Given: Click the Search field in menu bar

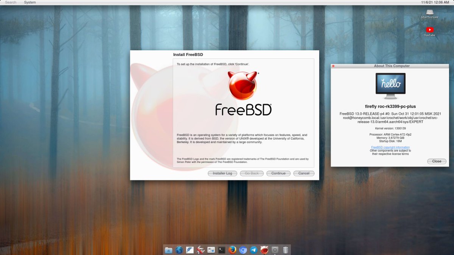Looking at the screenshot, I should [x=11, y=2].
